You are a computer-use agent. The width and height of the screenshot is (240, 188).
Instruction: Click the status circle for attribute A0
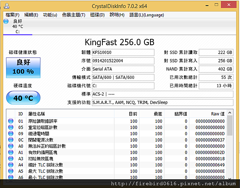(11, 146)
